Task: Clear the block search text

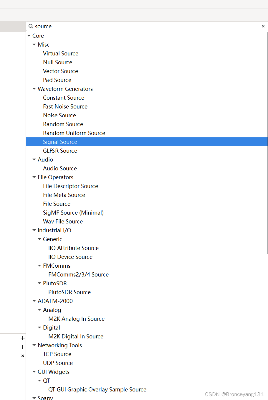Action: pos(263,26)
